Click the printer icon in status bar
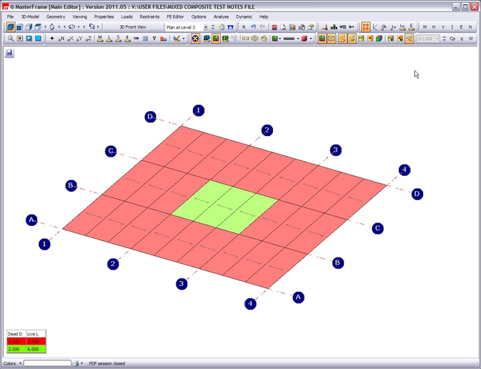Screen dimensions: 481x369 (x=76, y=363)
